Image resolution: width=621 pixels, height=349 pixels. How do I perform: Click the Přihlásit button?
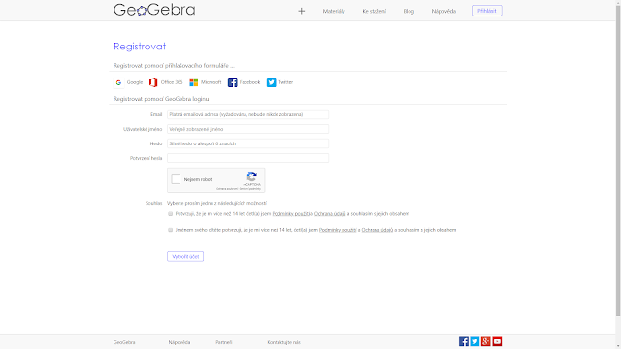(487, 11)
